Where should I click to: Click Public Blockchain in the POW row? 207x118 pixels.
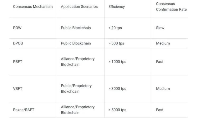tap(76, 28)
